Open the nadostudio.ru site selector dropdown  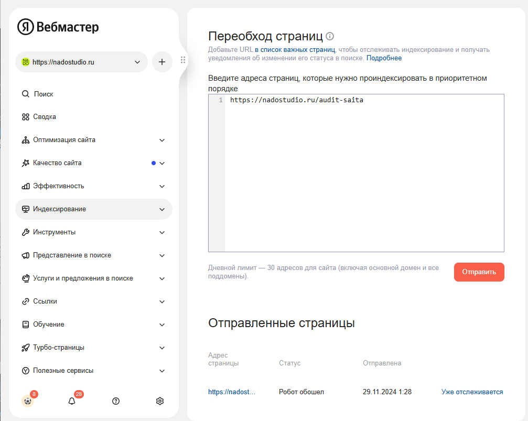(81, 62)
